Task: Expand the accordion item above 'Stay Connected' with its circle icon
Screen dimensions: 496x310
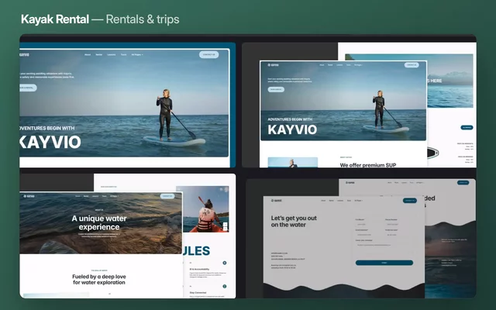Action: [x=225, y=263]
